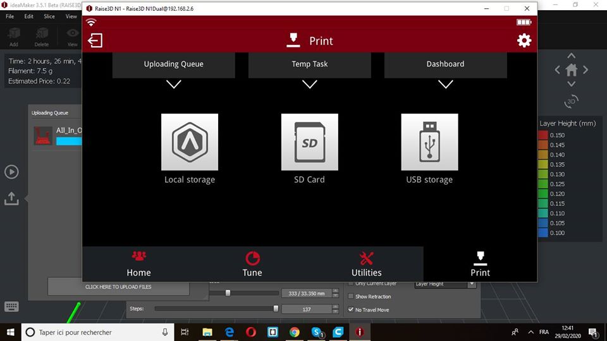Rotate view left with the left arrow

click(x=557, y=70)
